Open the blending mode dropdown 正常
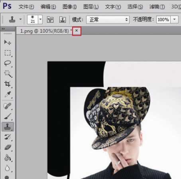This screenshot has height=179, width=181. click(108, 20)
